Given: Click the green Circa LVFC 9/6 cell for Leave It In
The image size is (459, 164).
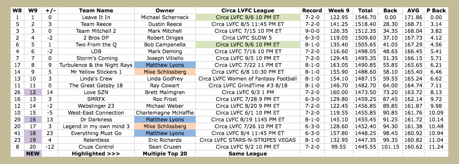Looking at the screenshot, I should click(x=248, y=17).
